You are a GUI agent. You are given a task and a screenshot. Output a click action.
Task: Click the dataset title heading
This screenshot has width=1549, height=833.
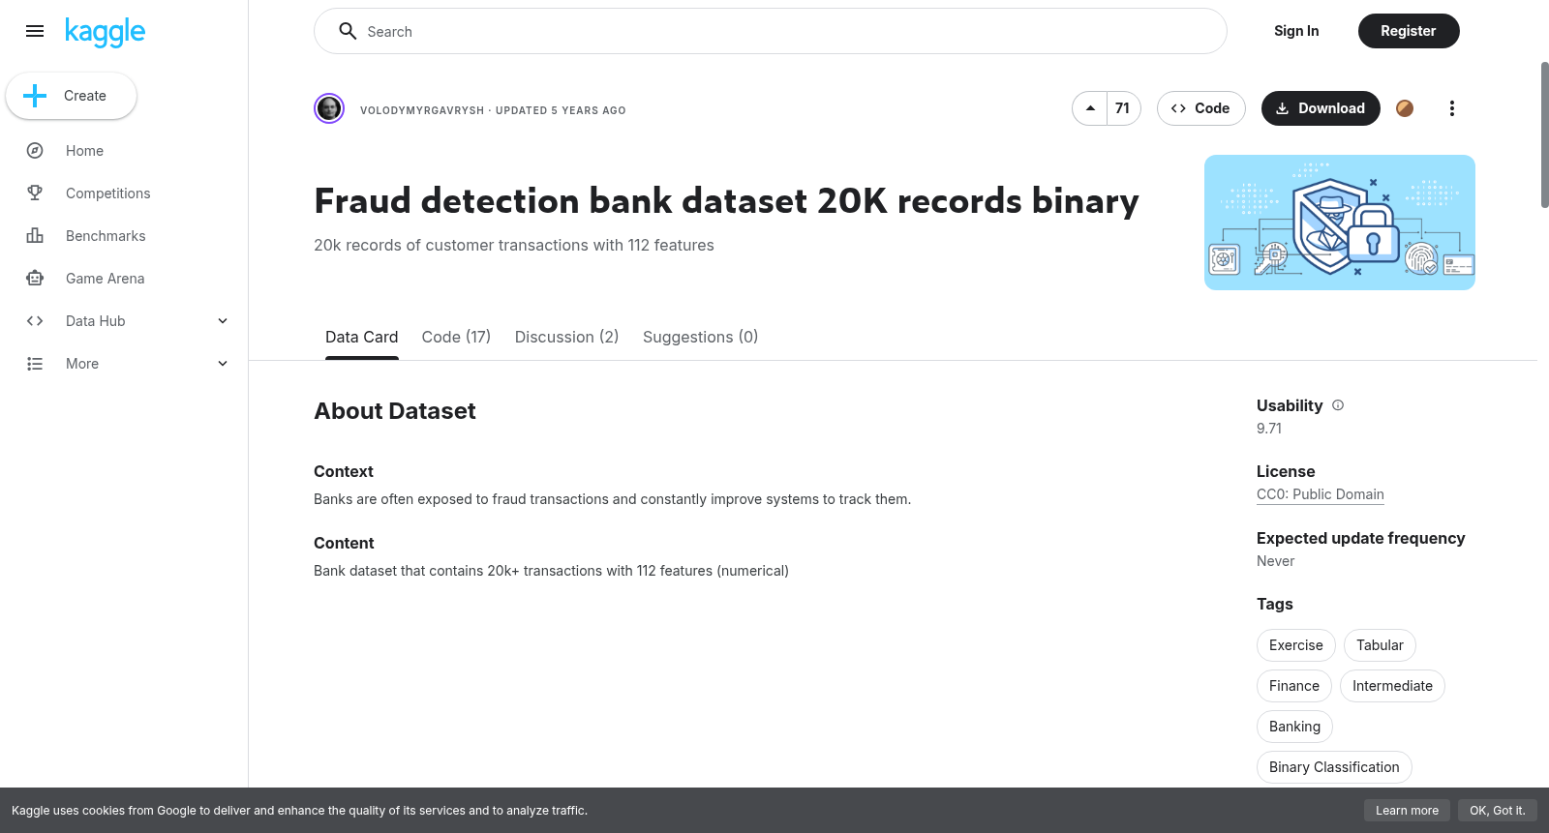click(726, 201)
